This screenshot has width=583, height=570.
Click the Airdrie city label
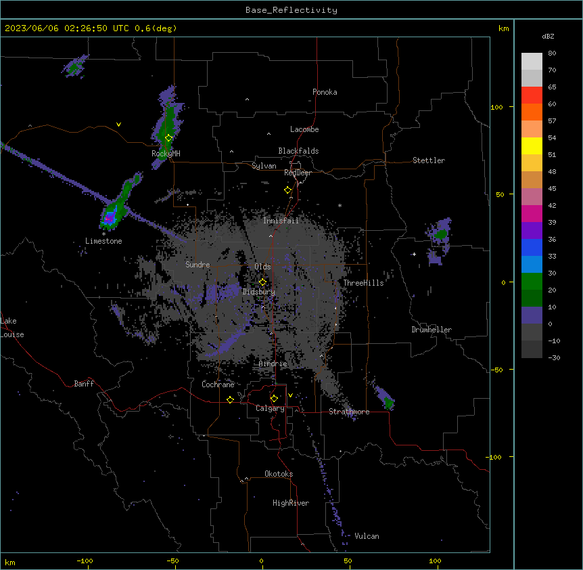point(273,364)
